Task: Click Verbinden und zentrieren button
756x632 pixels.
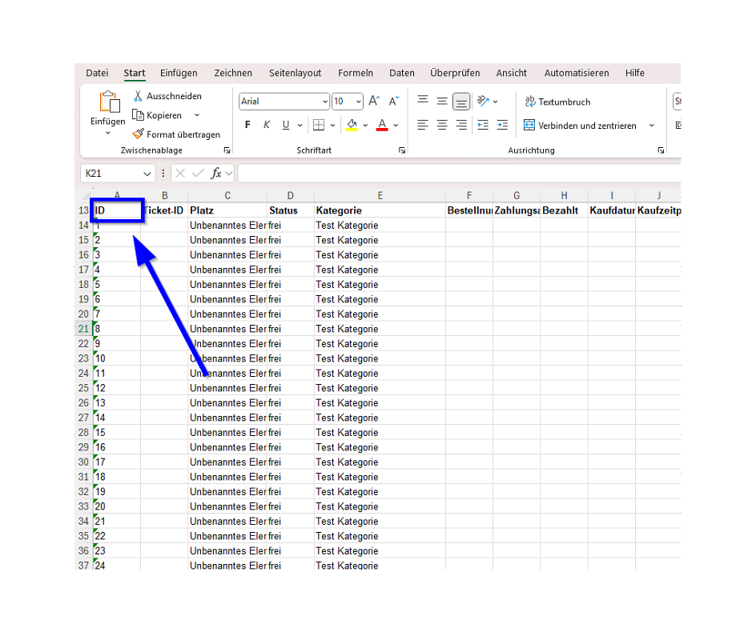Action: point(580,126)
